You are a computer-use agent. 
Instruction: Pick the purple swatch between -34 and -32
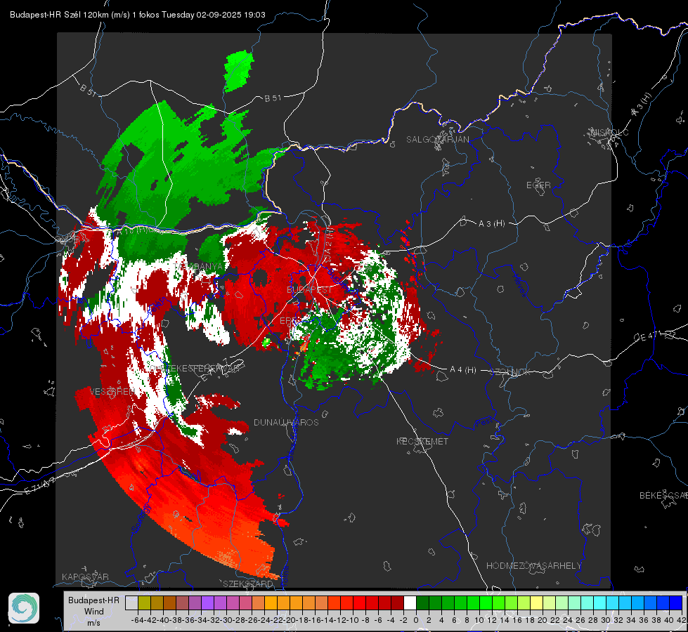(x=207, y=603)
